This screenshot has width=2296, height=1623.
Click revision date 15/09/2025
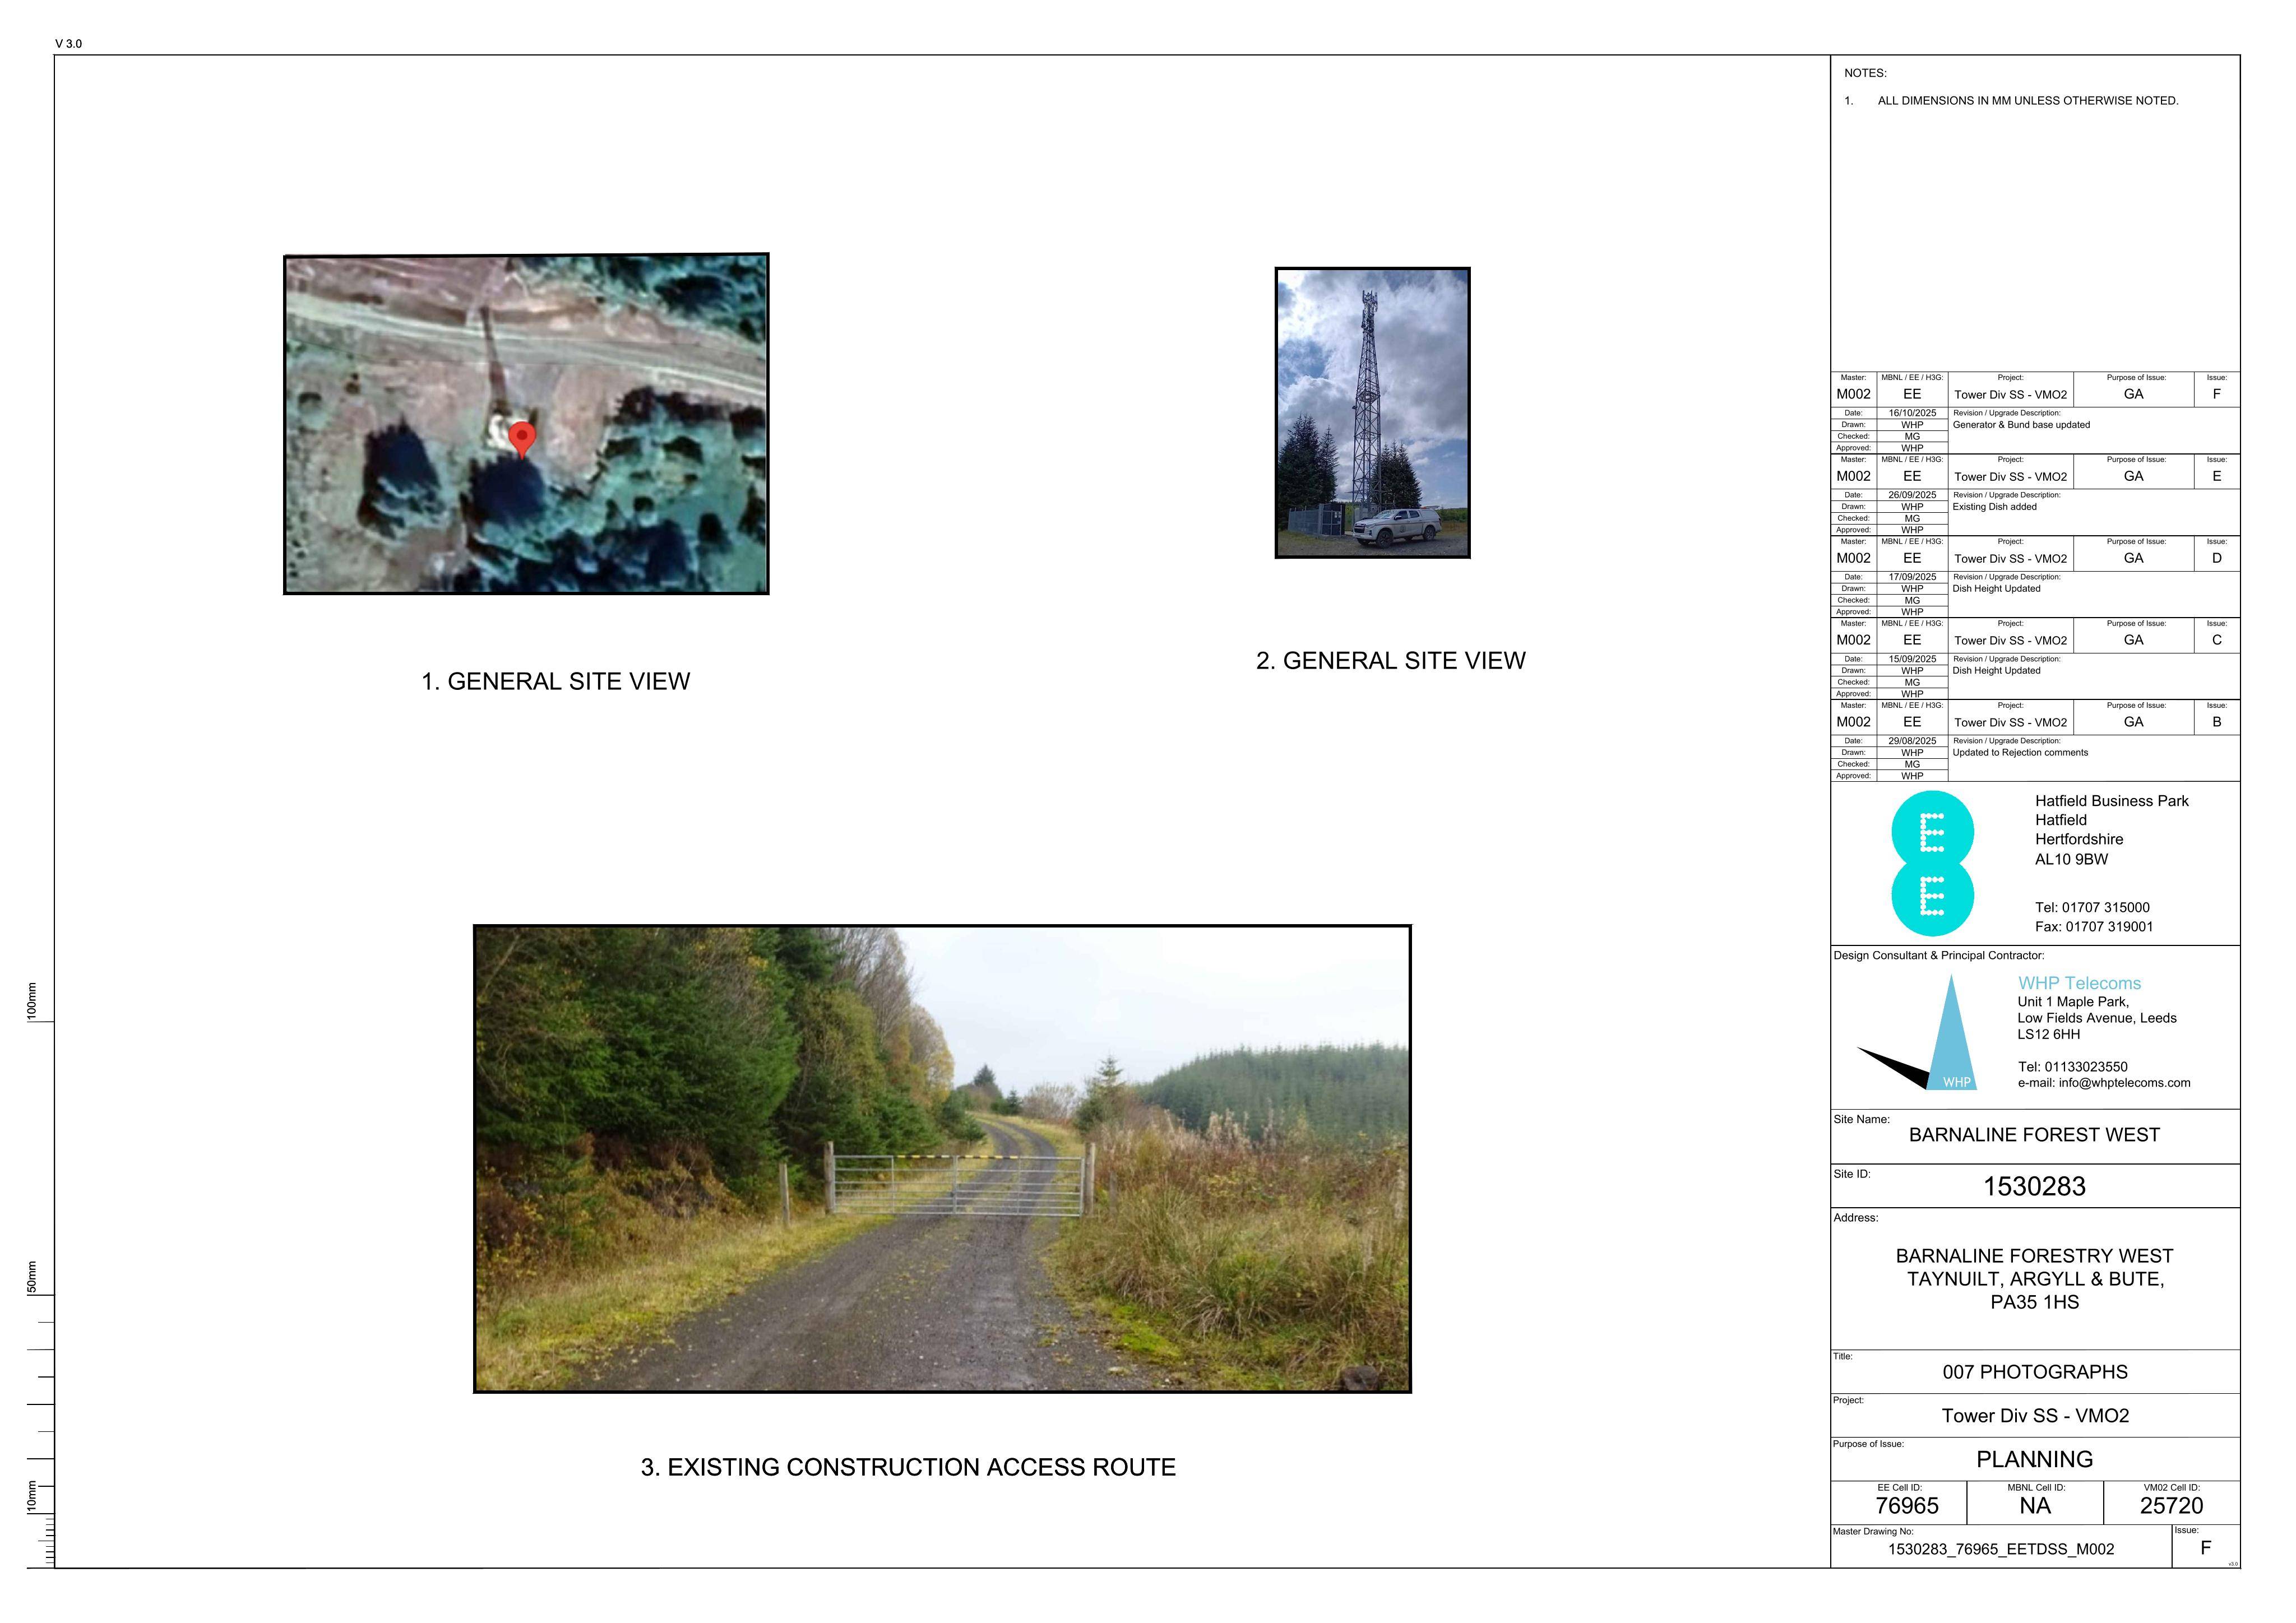(1912, 659)
